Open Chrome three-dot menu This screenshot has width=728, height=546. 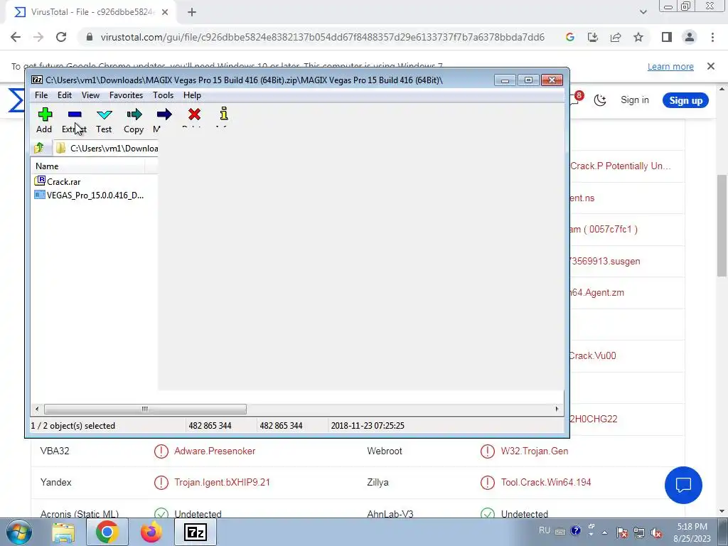pyautogui.click(x=712, y=37)
